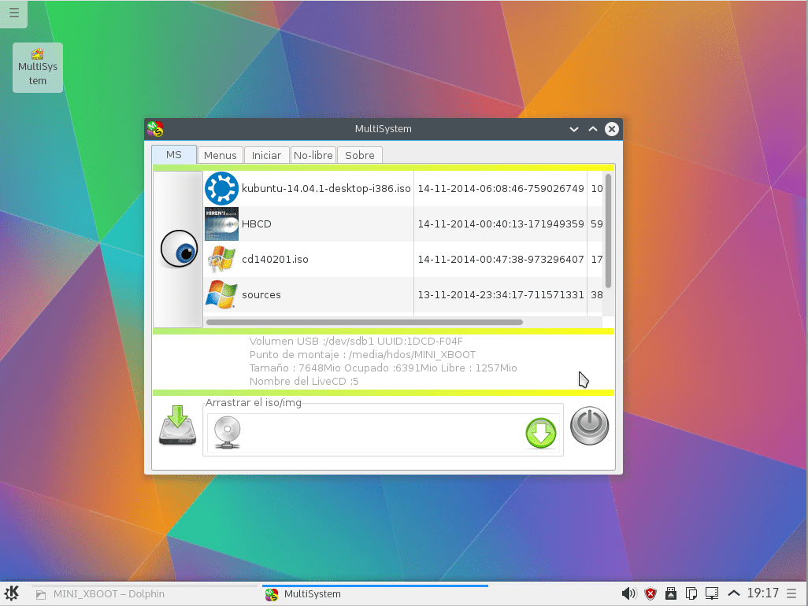Viewport: 808px width, 606px height.
Task: Open the panel settings menu at far right
Action: point(791,593)
